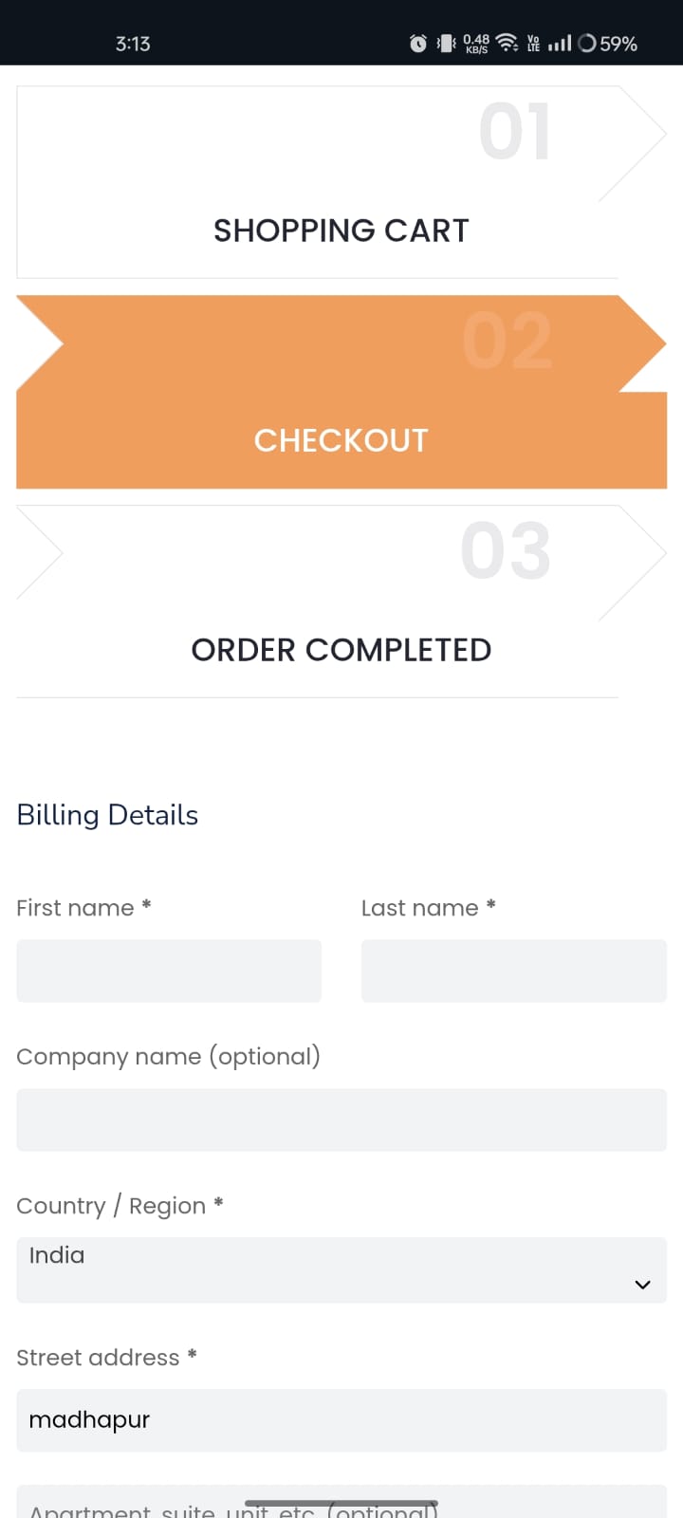Viewport: 683px width, 1518px height.
Task: Tap the battery 59% indicator
Action: (608, 44)
